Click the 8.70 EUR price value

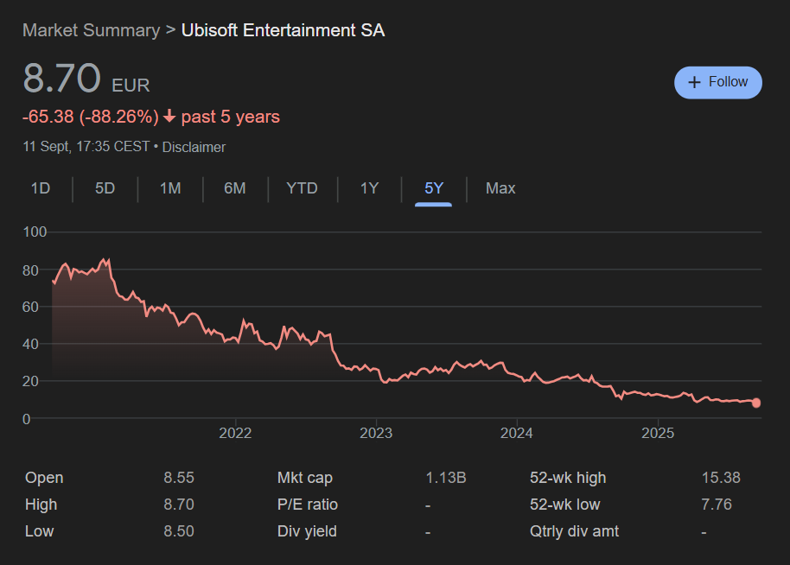coord(86,78)
